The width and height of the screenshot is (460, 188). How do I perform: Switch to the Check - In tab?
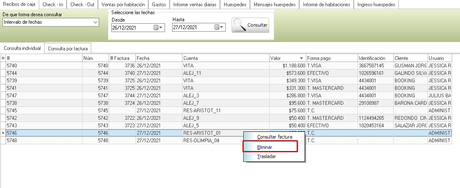(x=52, y=5)
